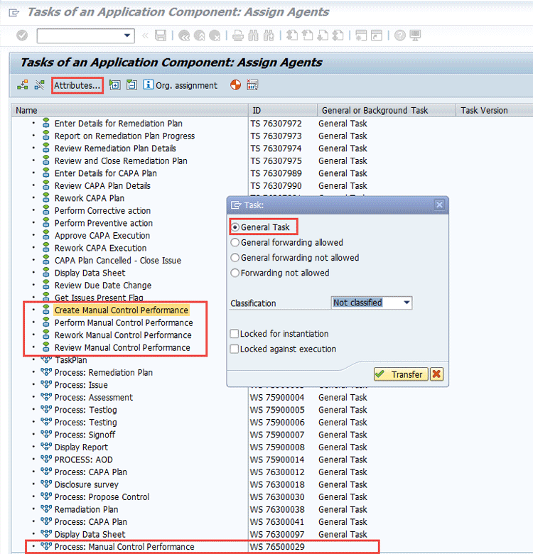Select the General Task radio button
The height and width of the screenshot is (554, 533).
tap(236, 227)
